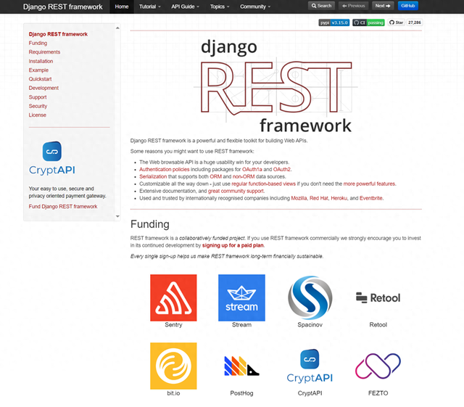Click the FEZTO caption text
This screenshot has height=407, width=464.
(378, 393)
